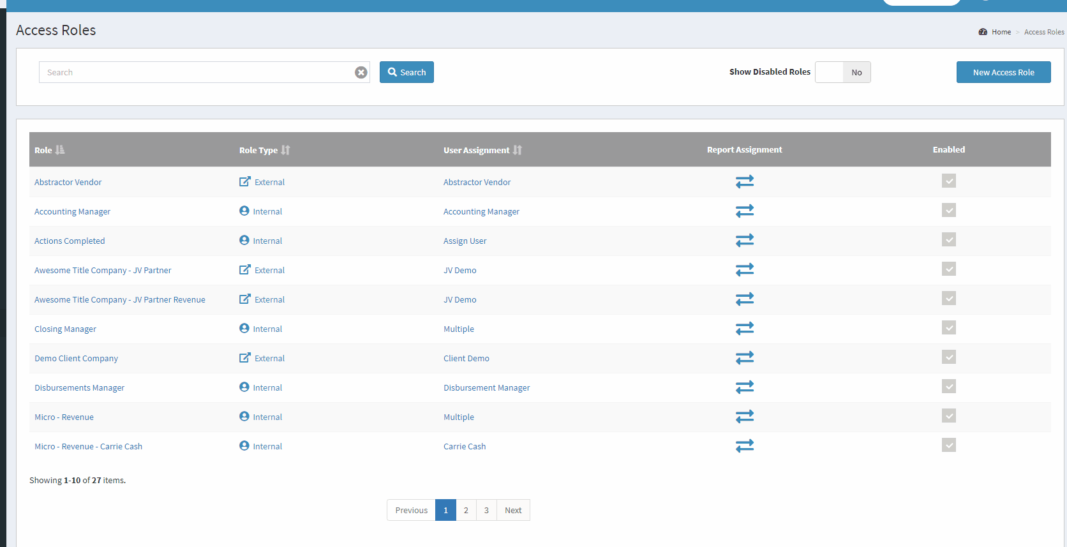
Task: Go to page 2 of results
Action: 466,510
